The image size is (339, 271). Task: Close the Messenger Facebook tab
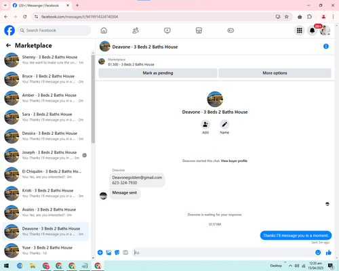click(x=68, y=5)
